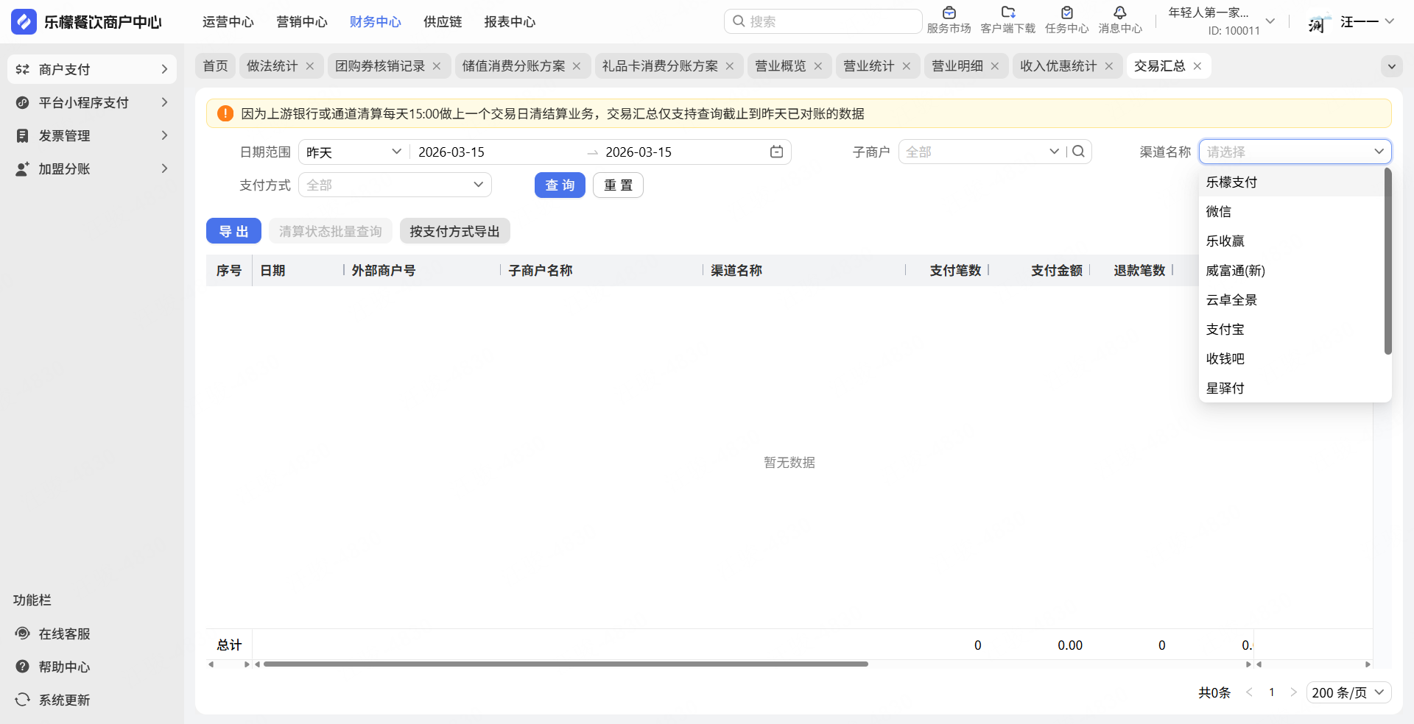1414x724 pixels.
Task: Open the 服务市场 service market icon
Action: (949, 13)
